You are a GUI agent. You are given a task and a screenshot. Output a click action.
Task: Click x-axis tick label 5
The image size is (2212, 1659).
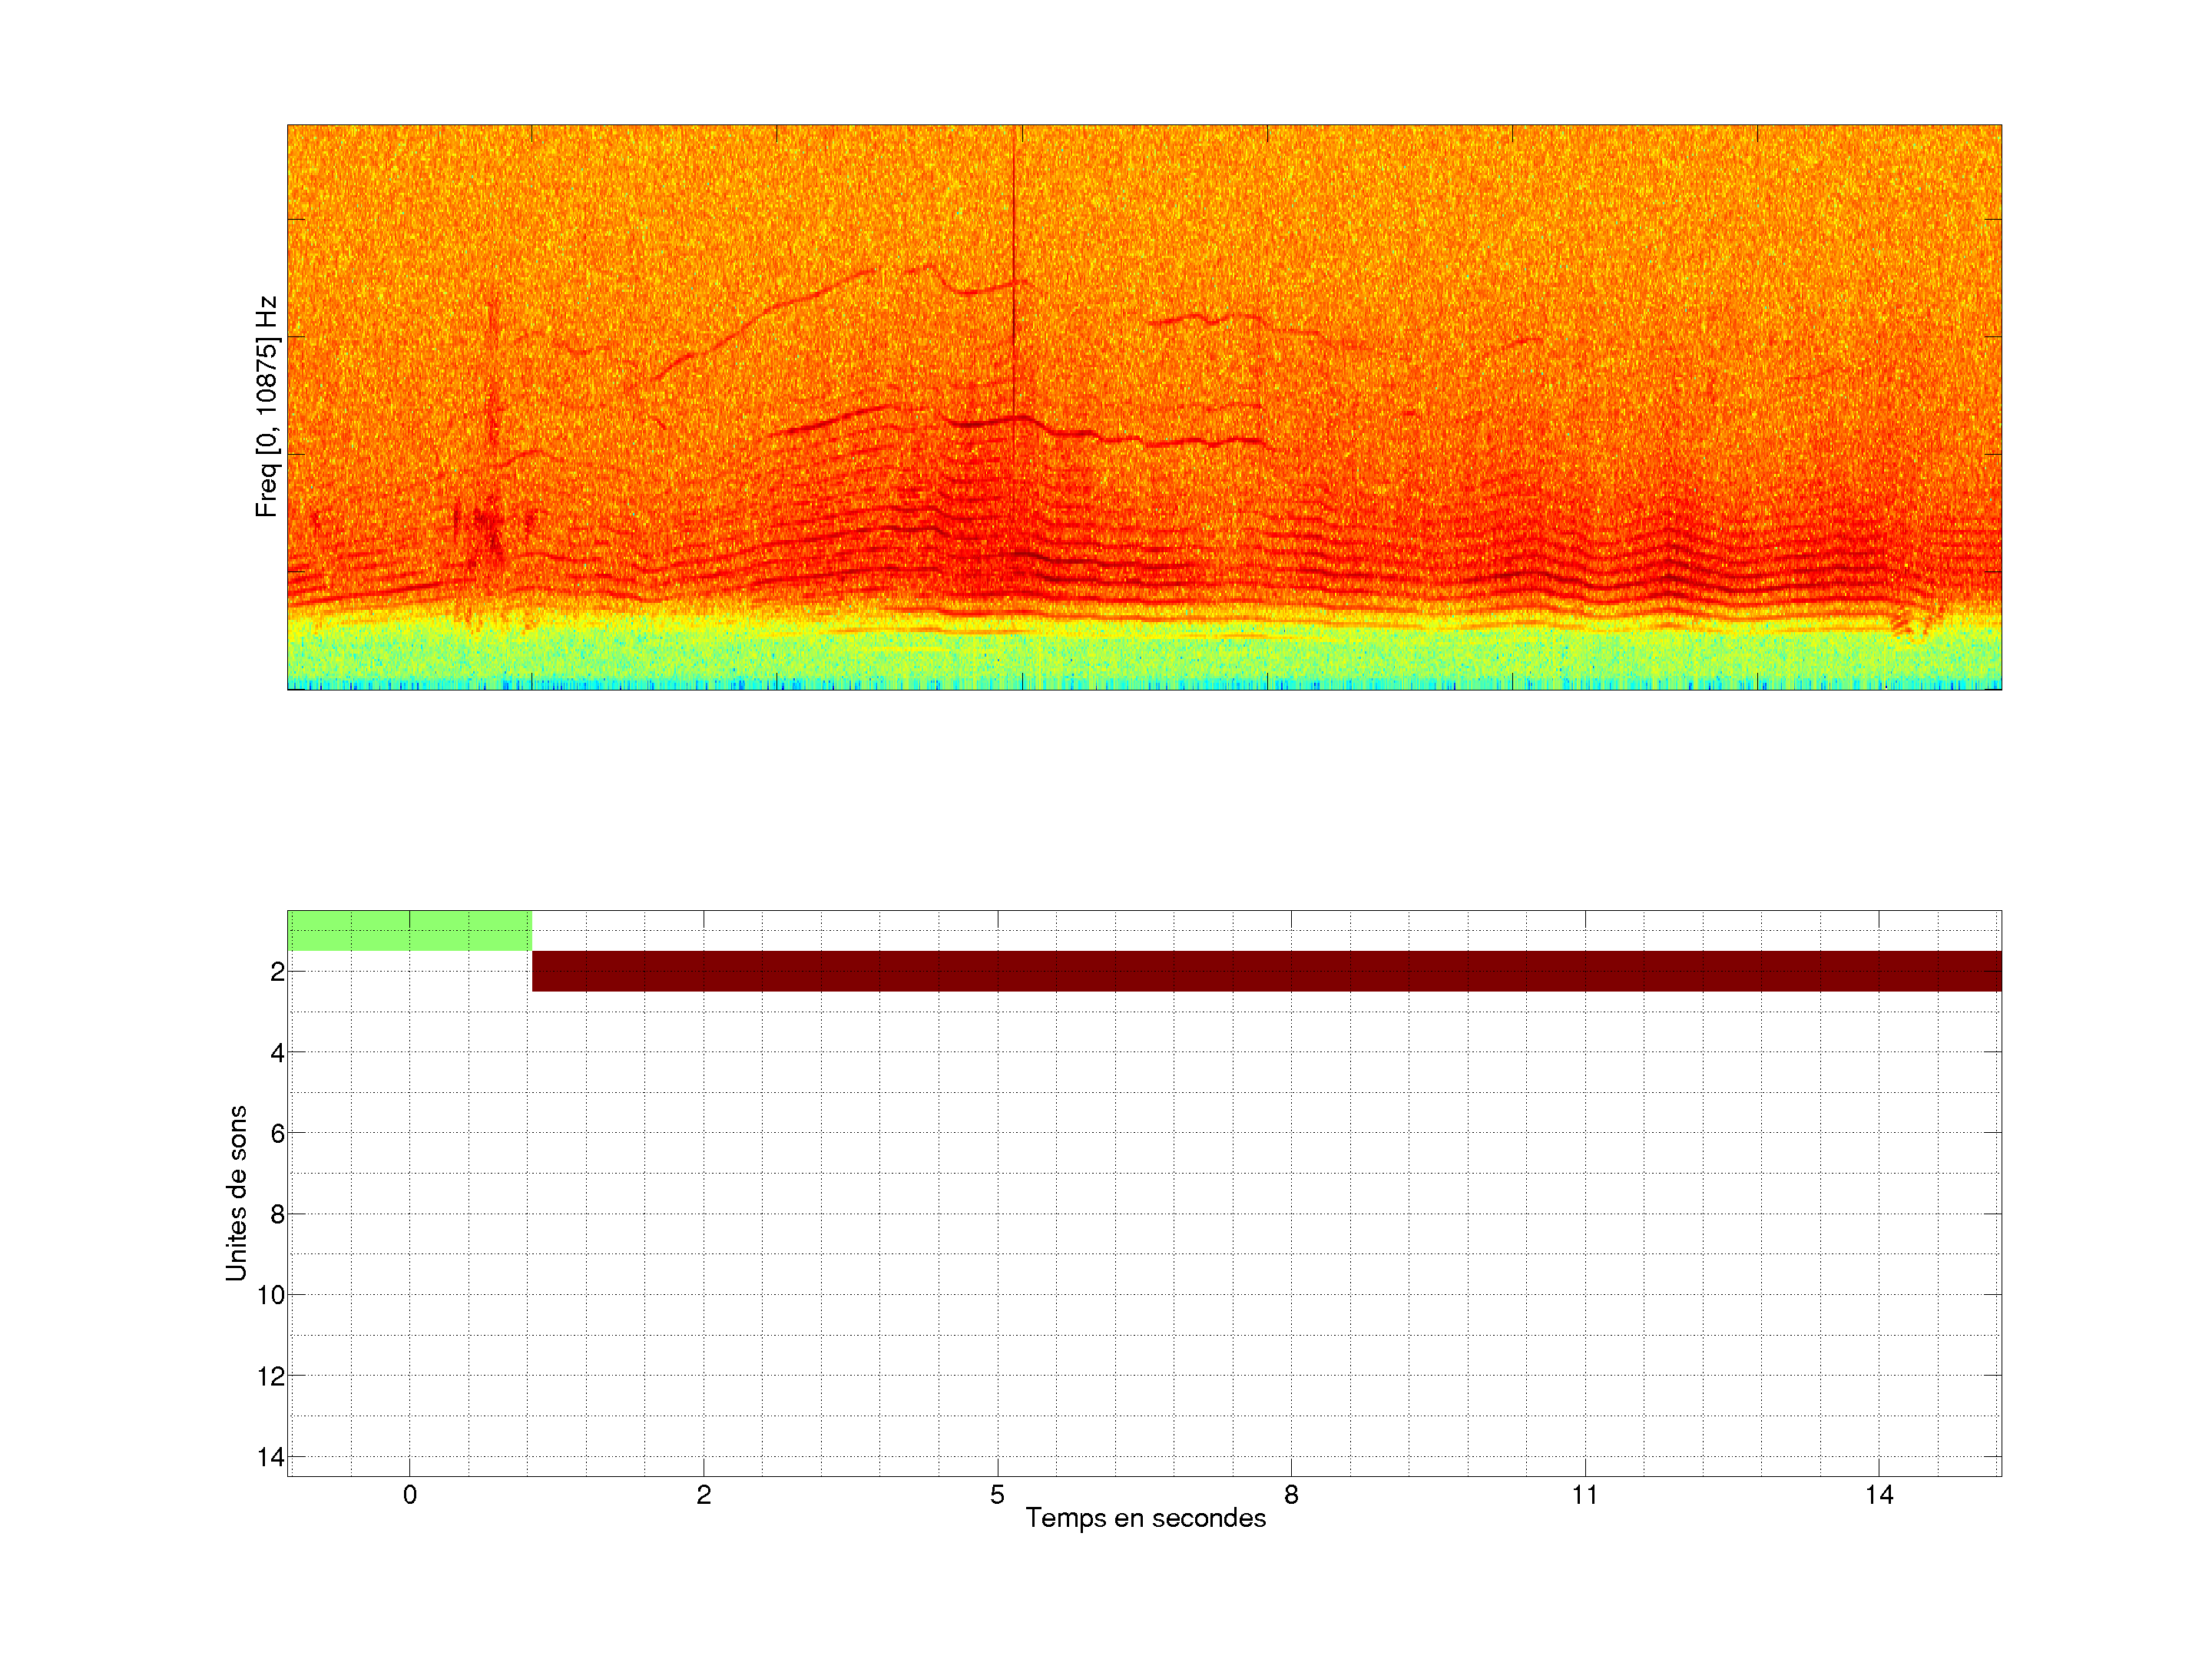pos(997,1495)
